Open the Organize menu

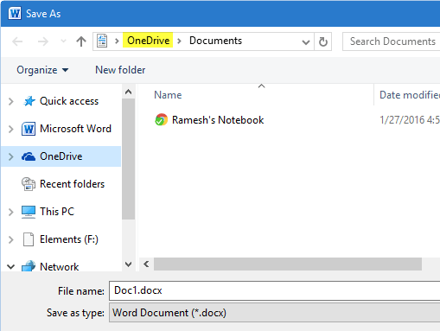[x=42, y=70]
